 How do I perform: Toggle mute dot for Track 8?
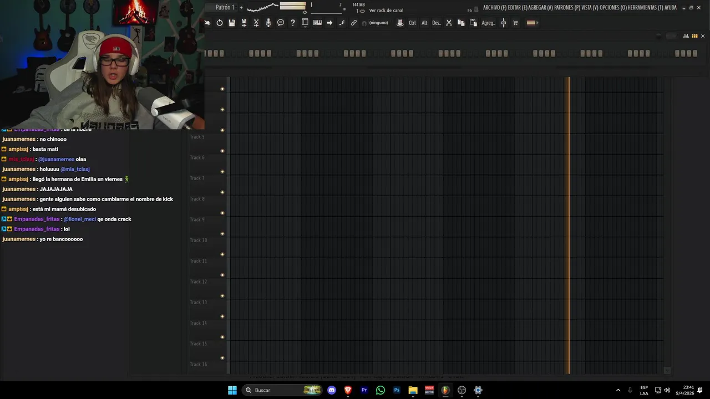(222, 213)
